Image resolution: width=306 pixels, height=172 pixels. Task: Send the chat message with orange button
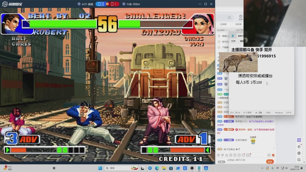pyautogui.click(x=270, y=162)
